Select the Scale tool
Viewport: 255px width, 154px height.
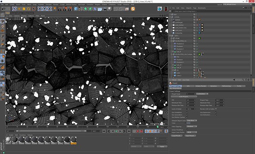tap(24, 9)
